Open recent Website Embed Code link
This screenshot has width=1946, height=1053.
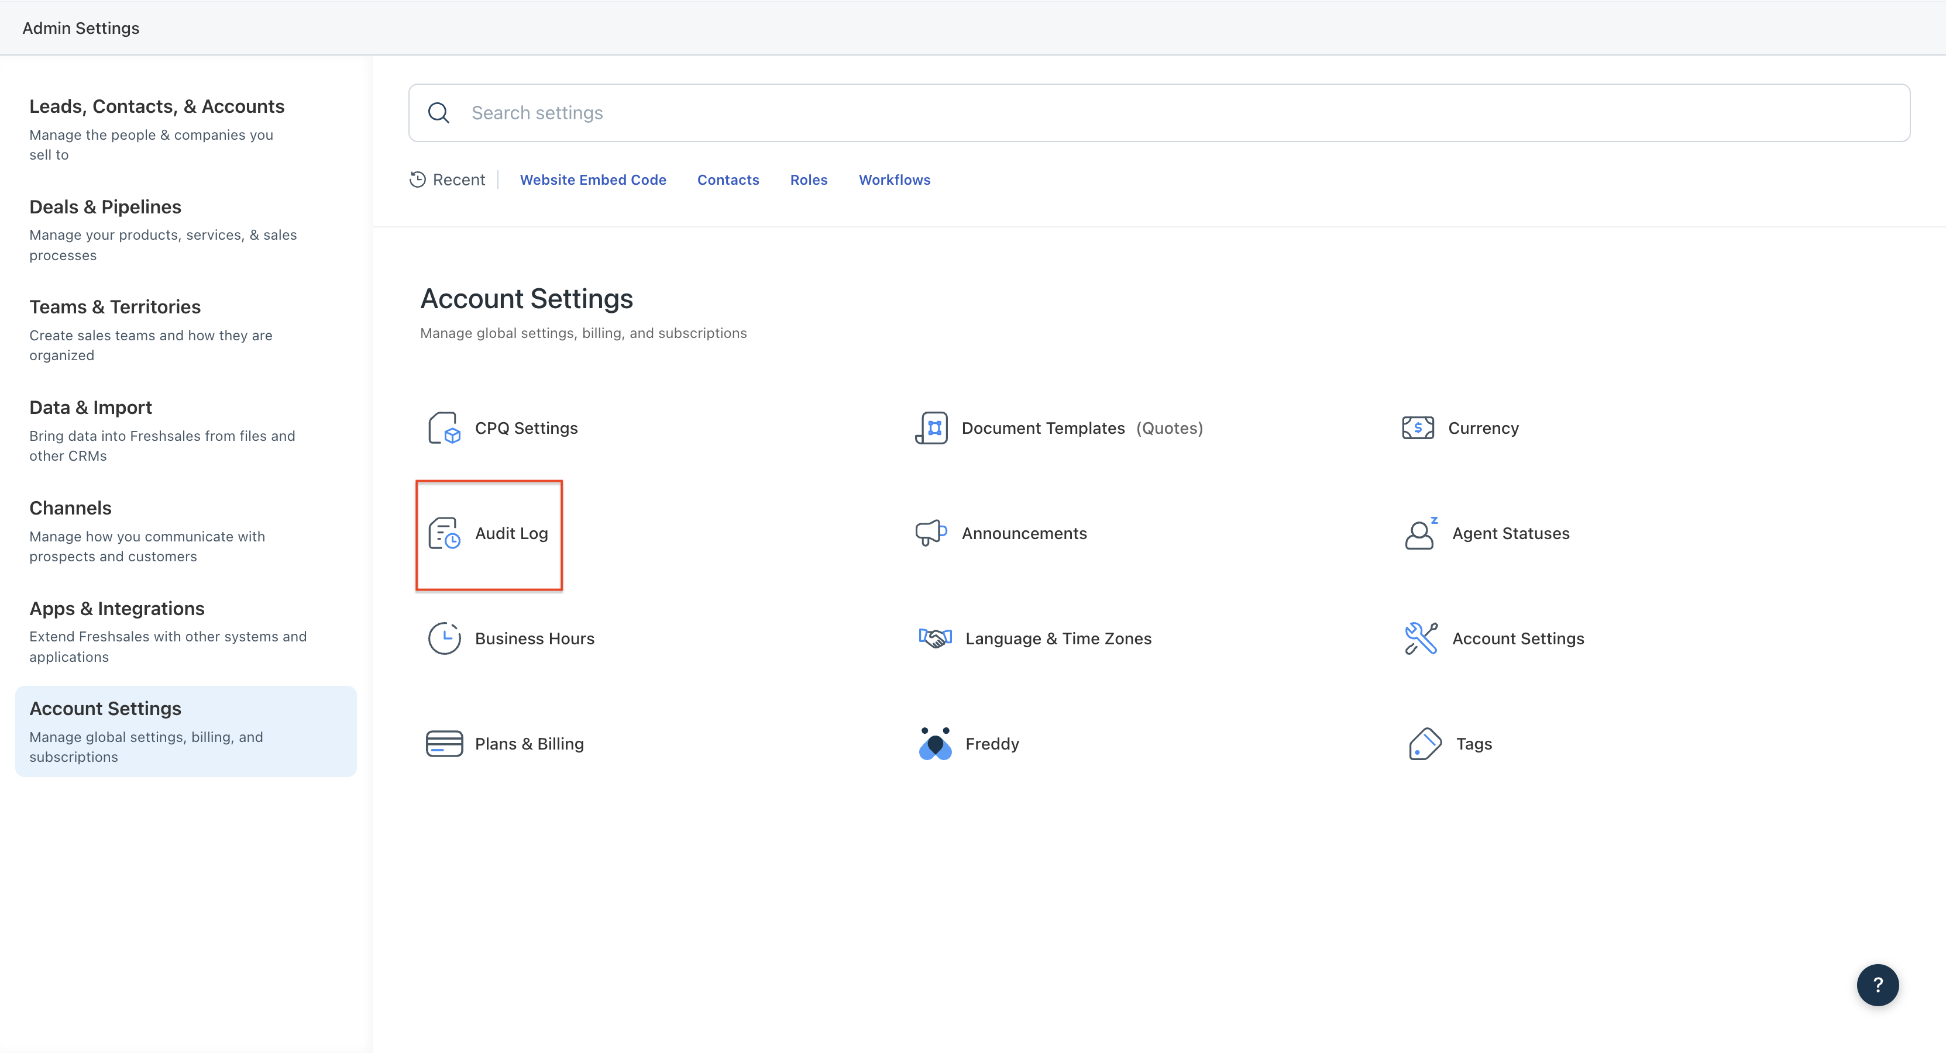tap(592, 179)
